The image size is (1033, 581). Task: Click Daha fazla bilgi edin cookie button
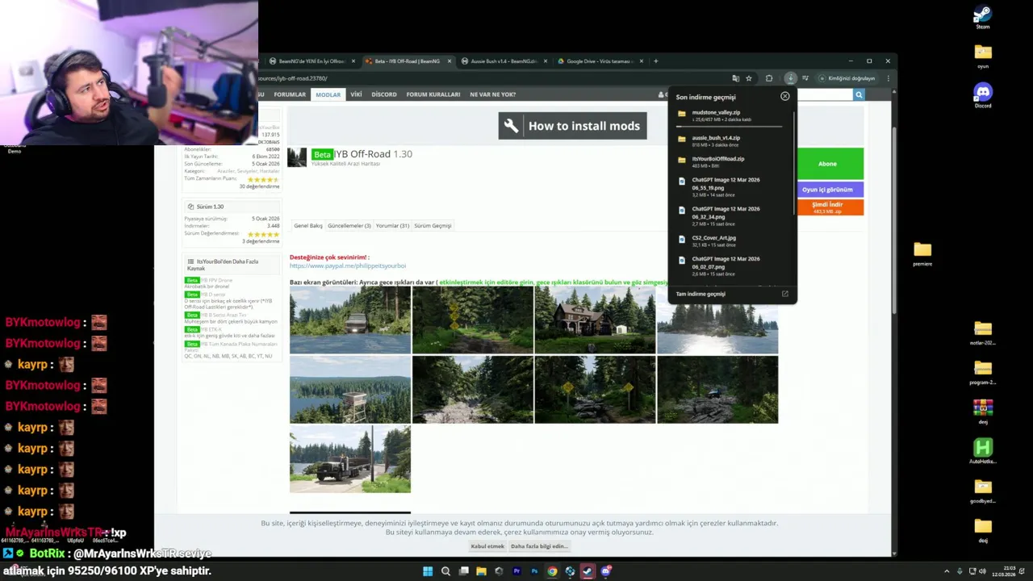coord(539,546)
